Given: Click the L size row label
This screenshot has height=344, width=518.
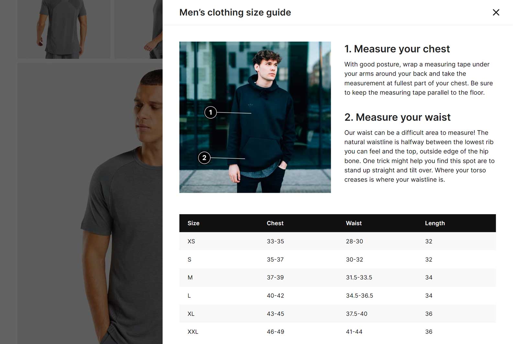Looking at the screenshot, I should (189, 296).
